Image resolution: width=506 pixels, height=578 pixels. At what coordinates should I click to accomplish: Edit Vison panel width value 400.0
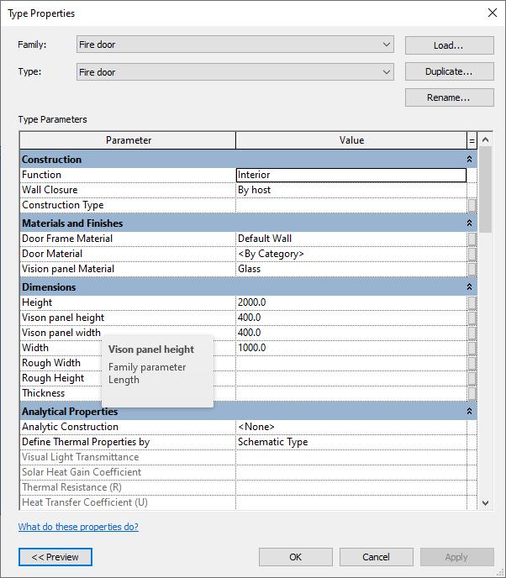[x=351, y=333]
